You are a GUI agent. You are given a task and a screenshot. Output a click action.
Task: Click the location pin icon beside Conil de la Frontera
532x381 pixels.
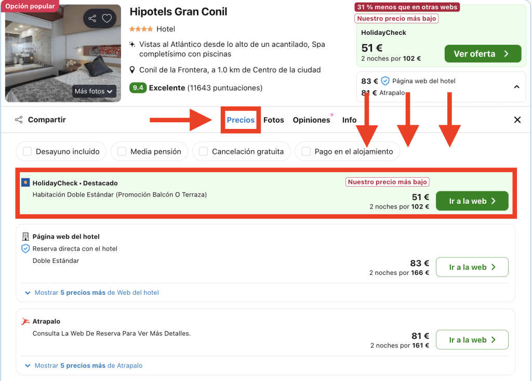click(x=133, y=70)
